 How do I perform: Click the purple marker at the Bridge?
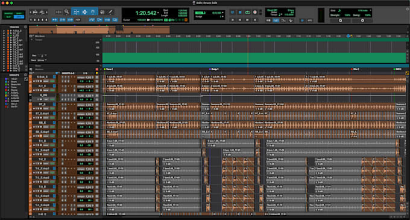click(210, 69)
